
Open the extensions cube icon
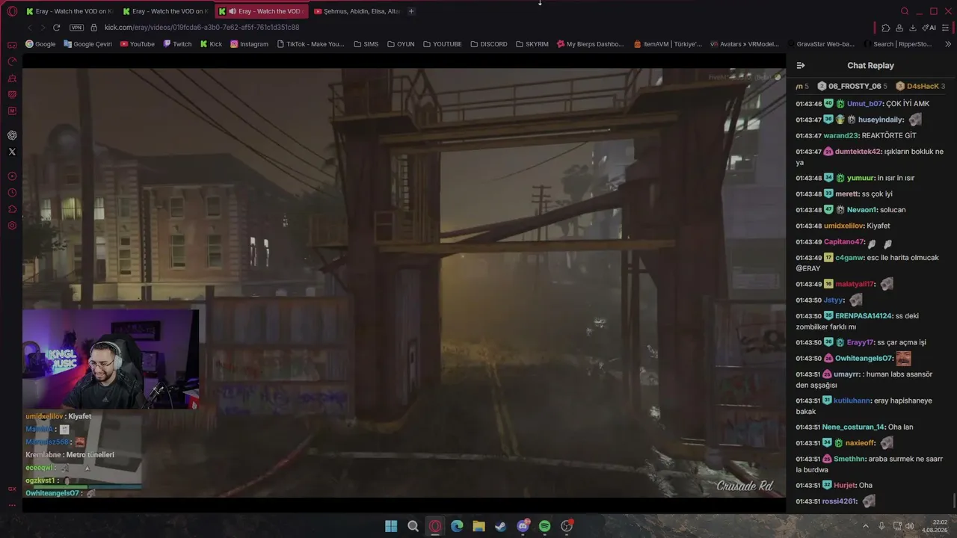[886, 28]
